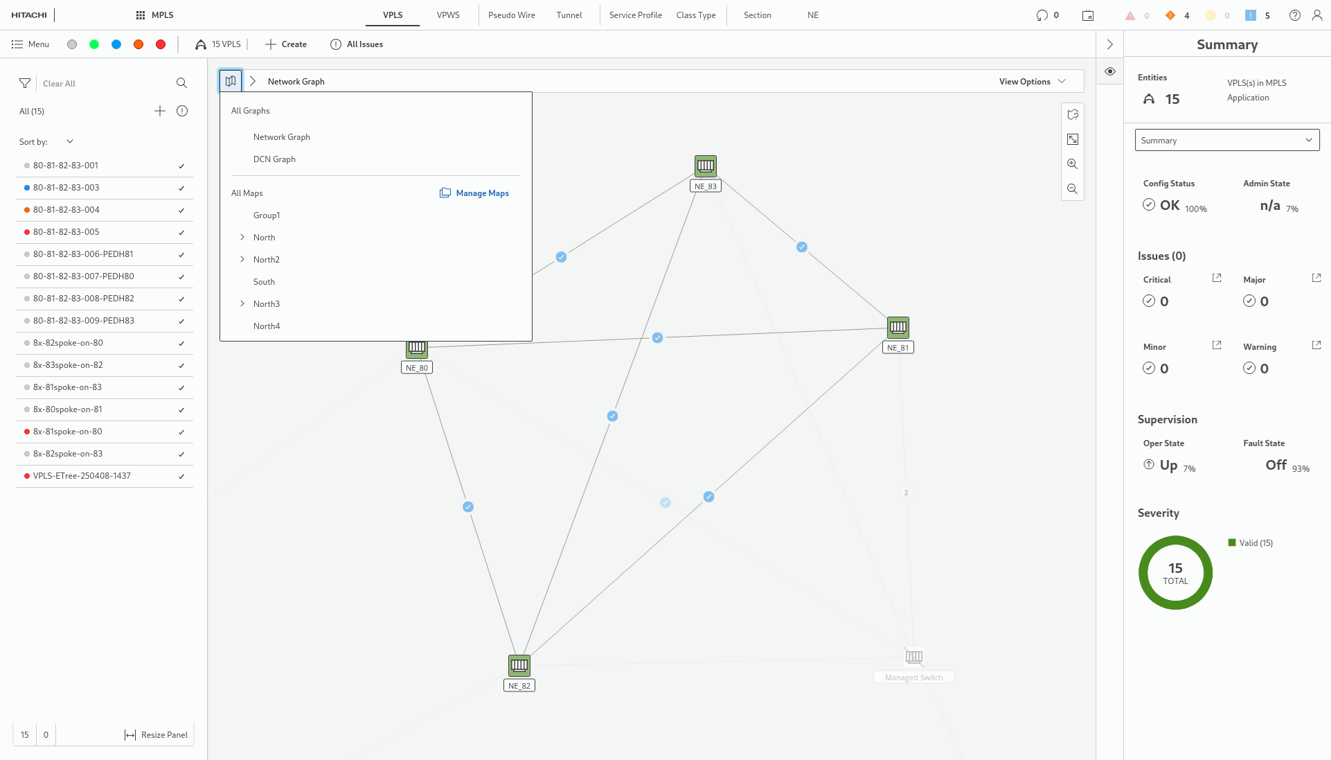Zoom out on the network graph
Image resolution: width=1331 pixels, height=760 pixels.
coord(1072,189)
